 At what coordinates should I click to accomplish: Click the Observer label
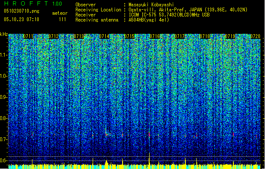coord(86,5)
